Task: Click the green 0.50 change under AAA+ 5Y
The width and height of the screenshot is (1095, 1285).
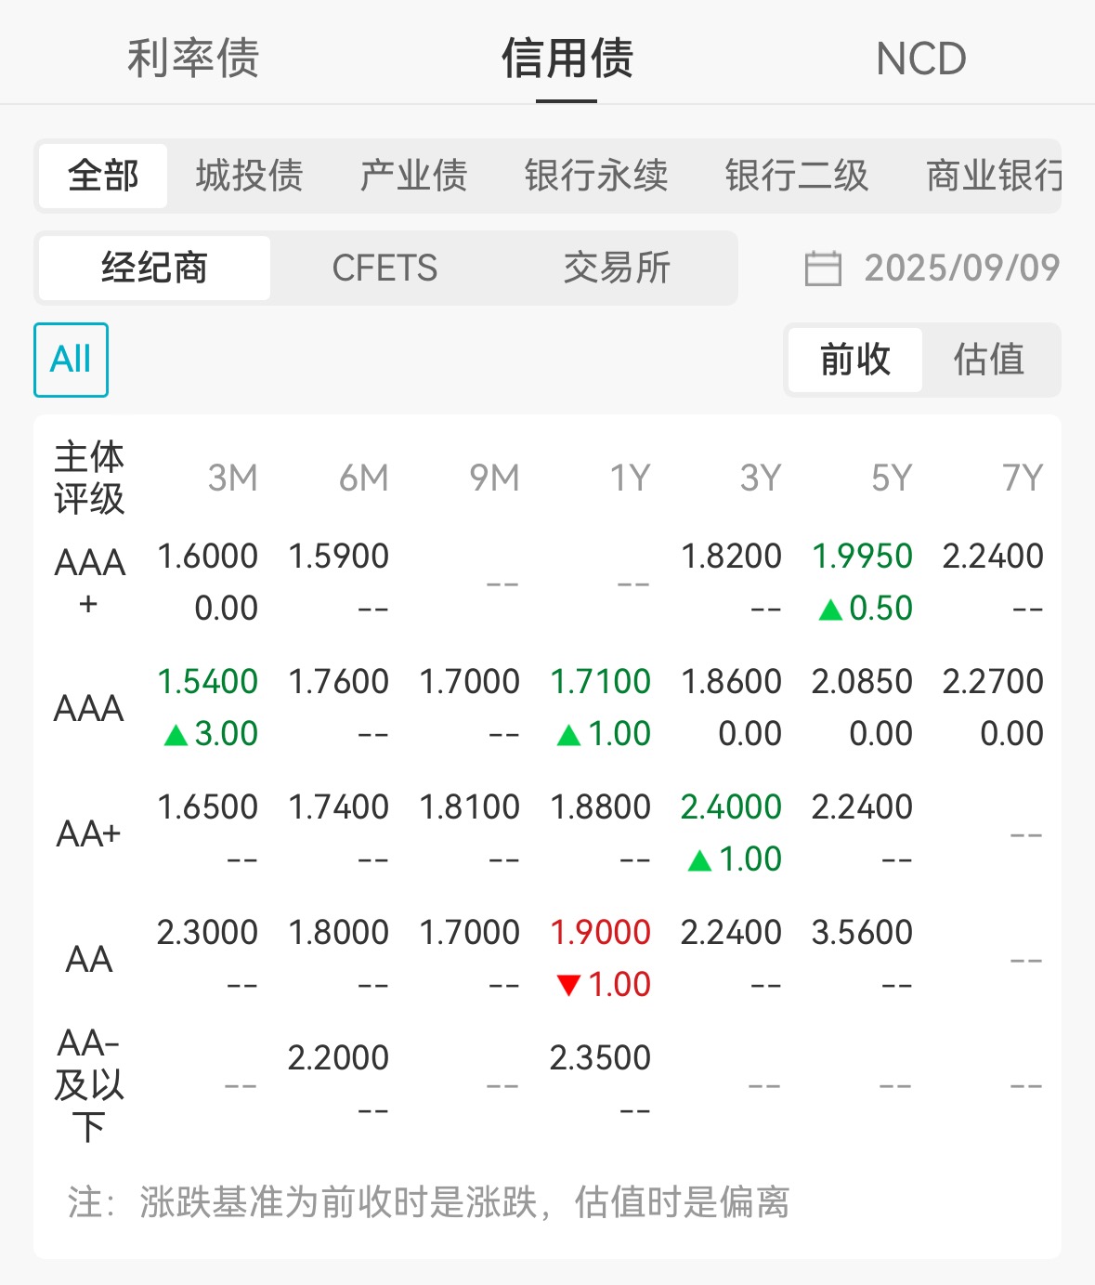Action: 867,609
